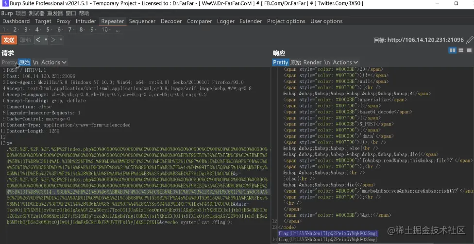The image size is (474, 244).
Task: Switch to the Decoder tab
Action: pos(171,21)
